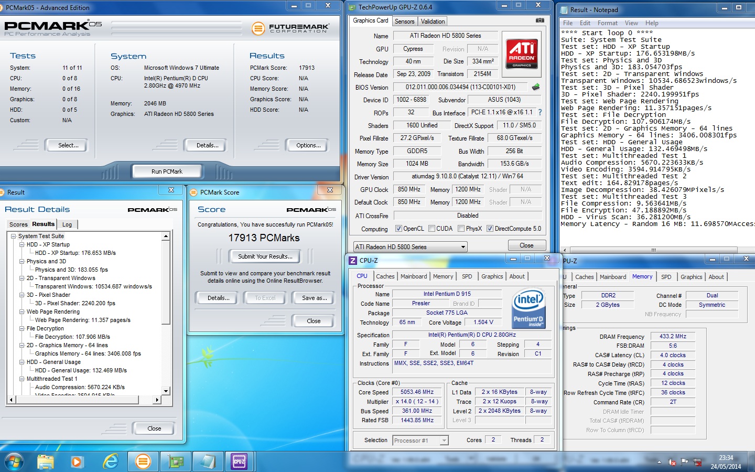This screenshot has width=755, height=472.
Task: Switch to the Sensors tab in GPU-Z
Action: (404, 22)
